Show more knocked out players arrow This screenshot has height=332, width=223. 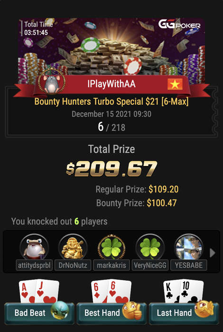(212, 253)
